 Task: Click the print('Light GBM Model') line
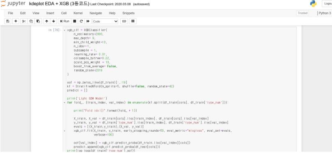point(87,98)
